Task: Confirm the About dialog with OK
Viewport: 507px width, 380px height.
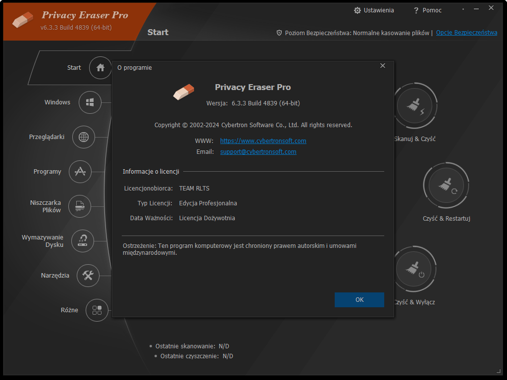Action: [x=359, y=300]
